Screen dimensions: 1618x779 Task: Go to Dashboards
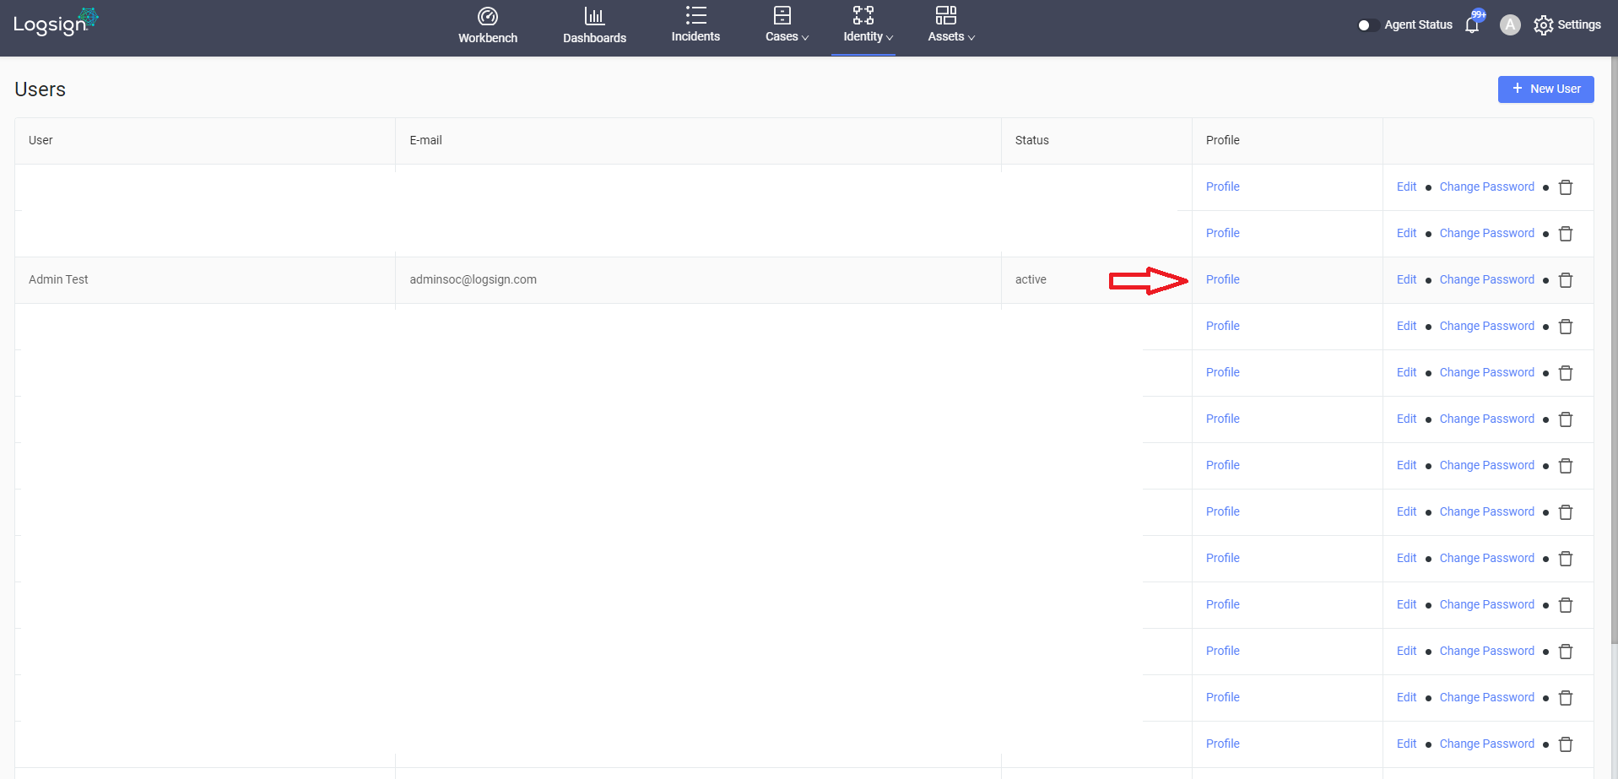point(594,26)
